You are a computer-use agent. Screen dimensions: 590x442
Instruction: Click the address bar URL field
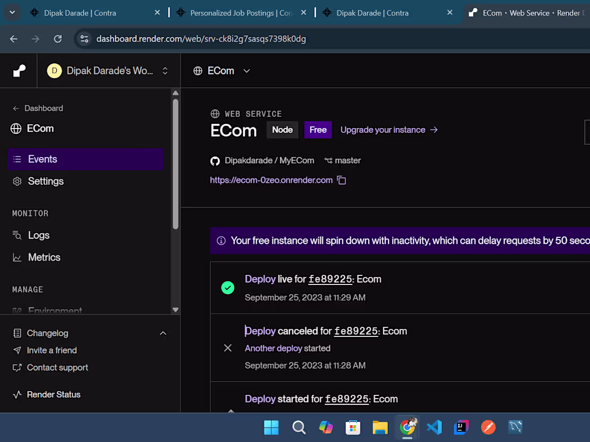point(201,39)
